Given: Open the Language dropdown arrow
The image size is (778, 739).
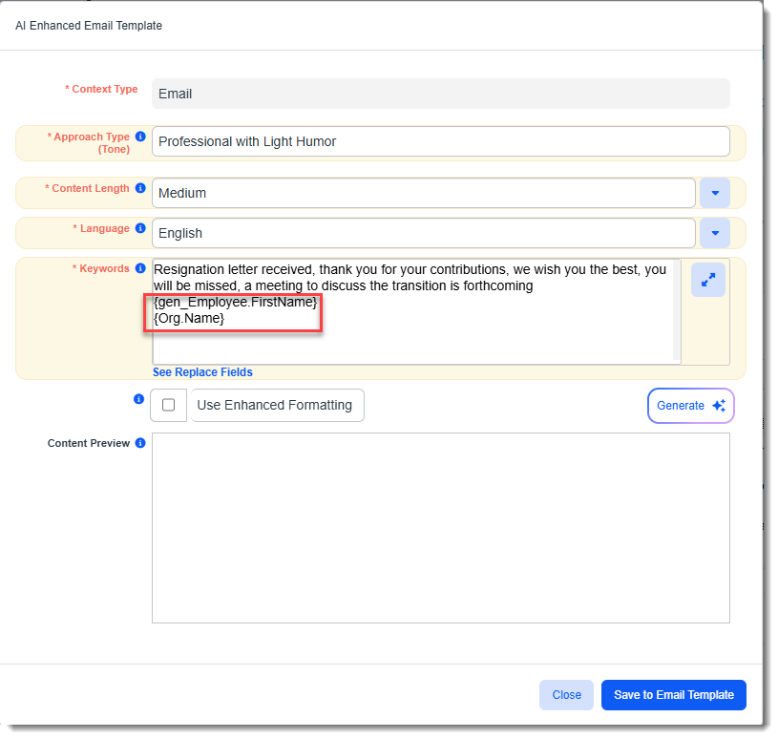Looking at the screenshot, I should (x=715, y=233).
